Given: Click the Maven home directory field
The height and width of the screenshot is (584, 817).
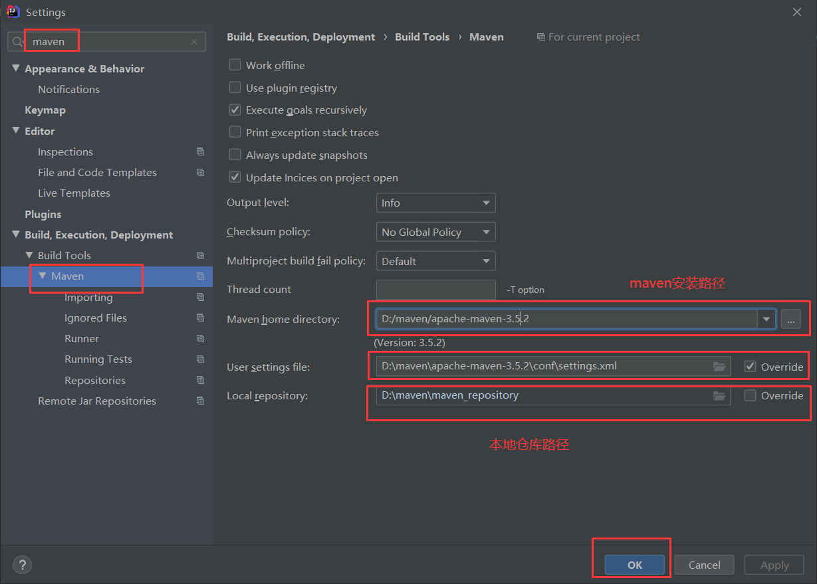Looking at the screenshot, I should [x=566, y=319].
